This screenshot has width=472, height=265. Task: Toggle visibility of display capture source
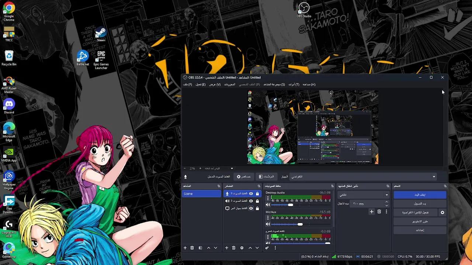click(x=251, y=208)
